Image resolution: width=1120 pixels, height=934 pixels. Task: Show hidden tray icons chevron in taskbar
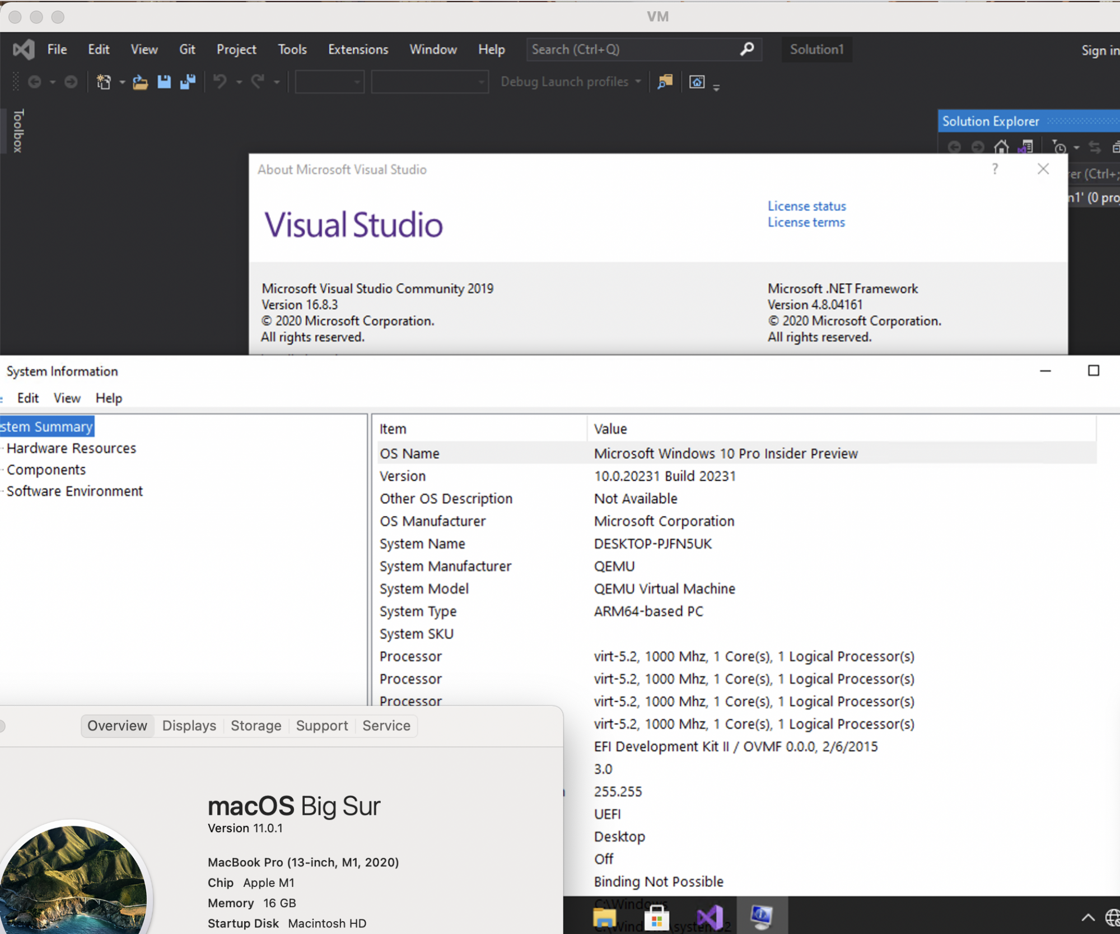coord(1088,917)
